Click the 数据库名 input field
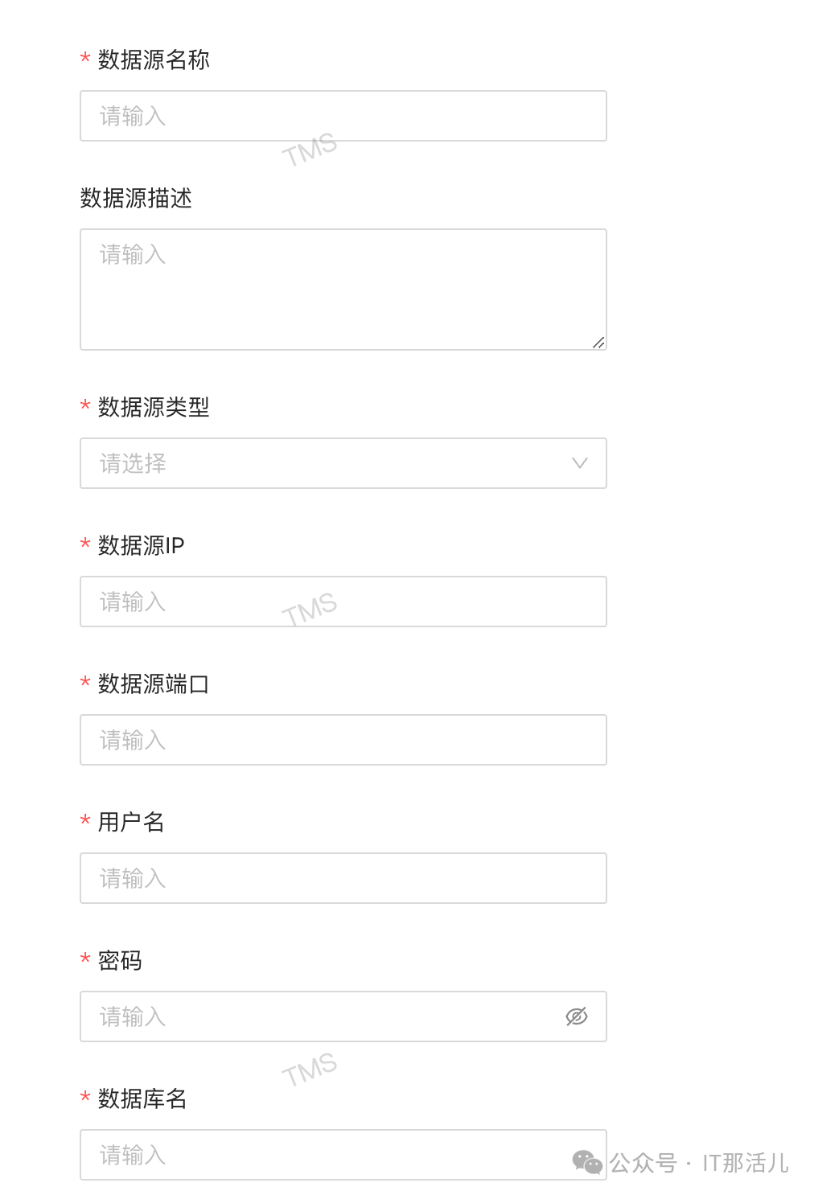The image size is (814, 1195). [322, 1155]
